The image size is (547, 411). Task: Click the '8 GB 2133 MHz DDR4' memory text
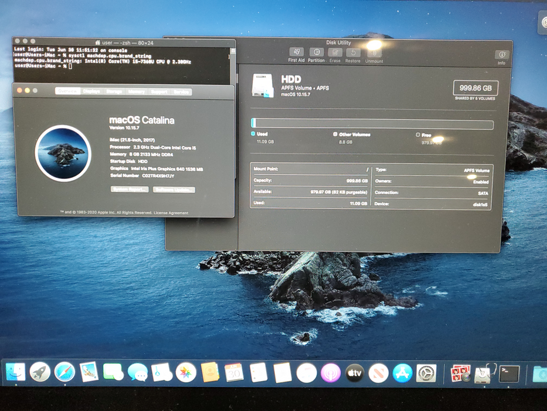(x=151, y=154)
